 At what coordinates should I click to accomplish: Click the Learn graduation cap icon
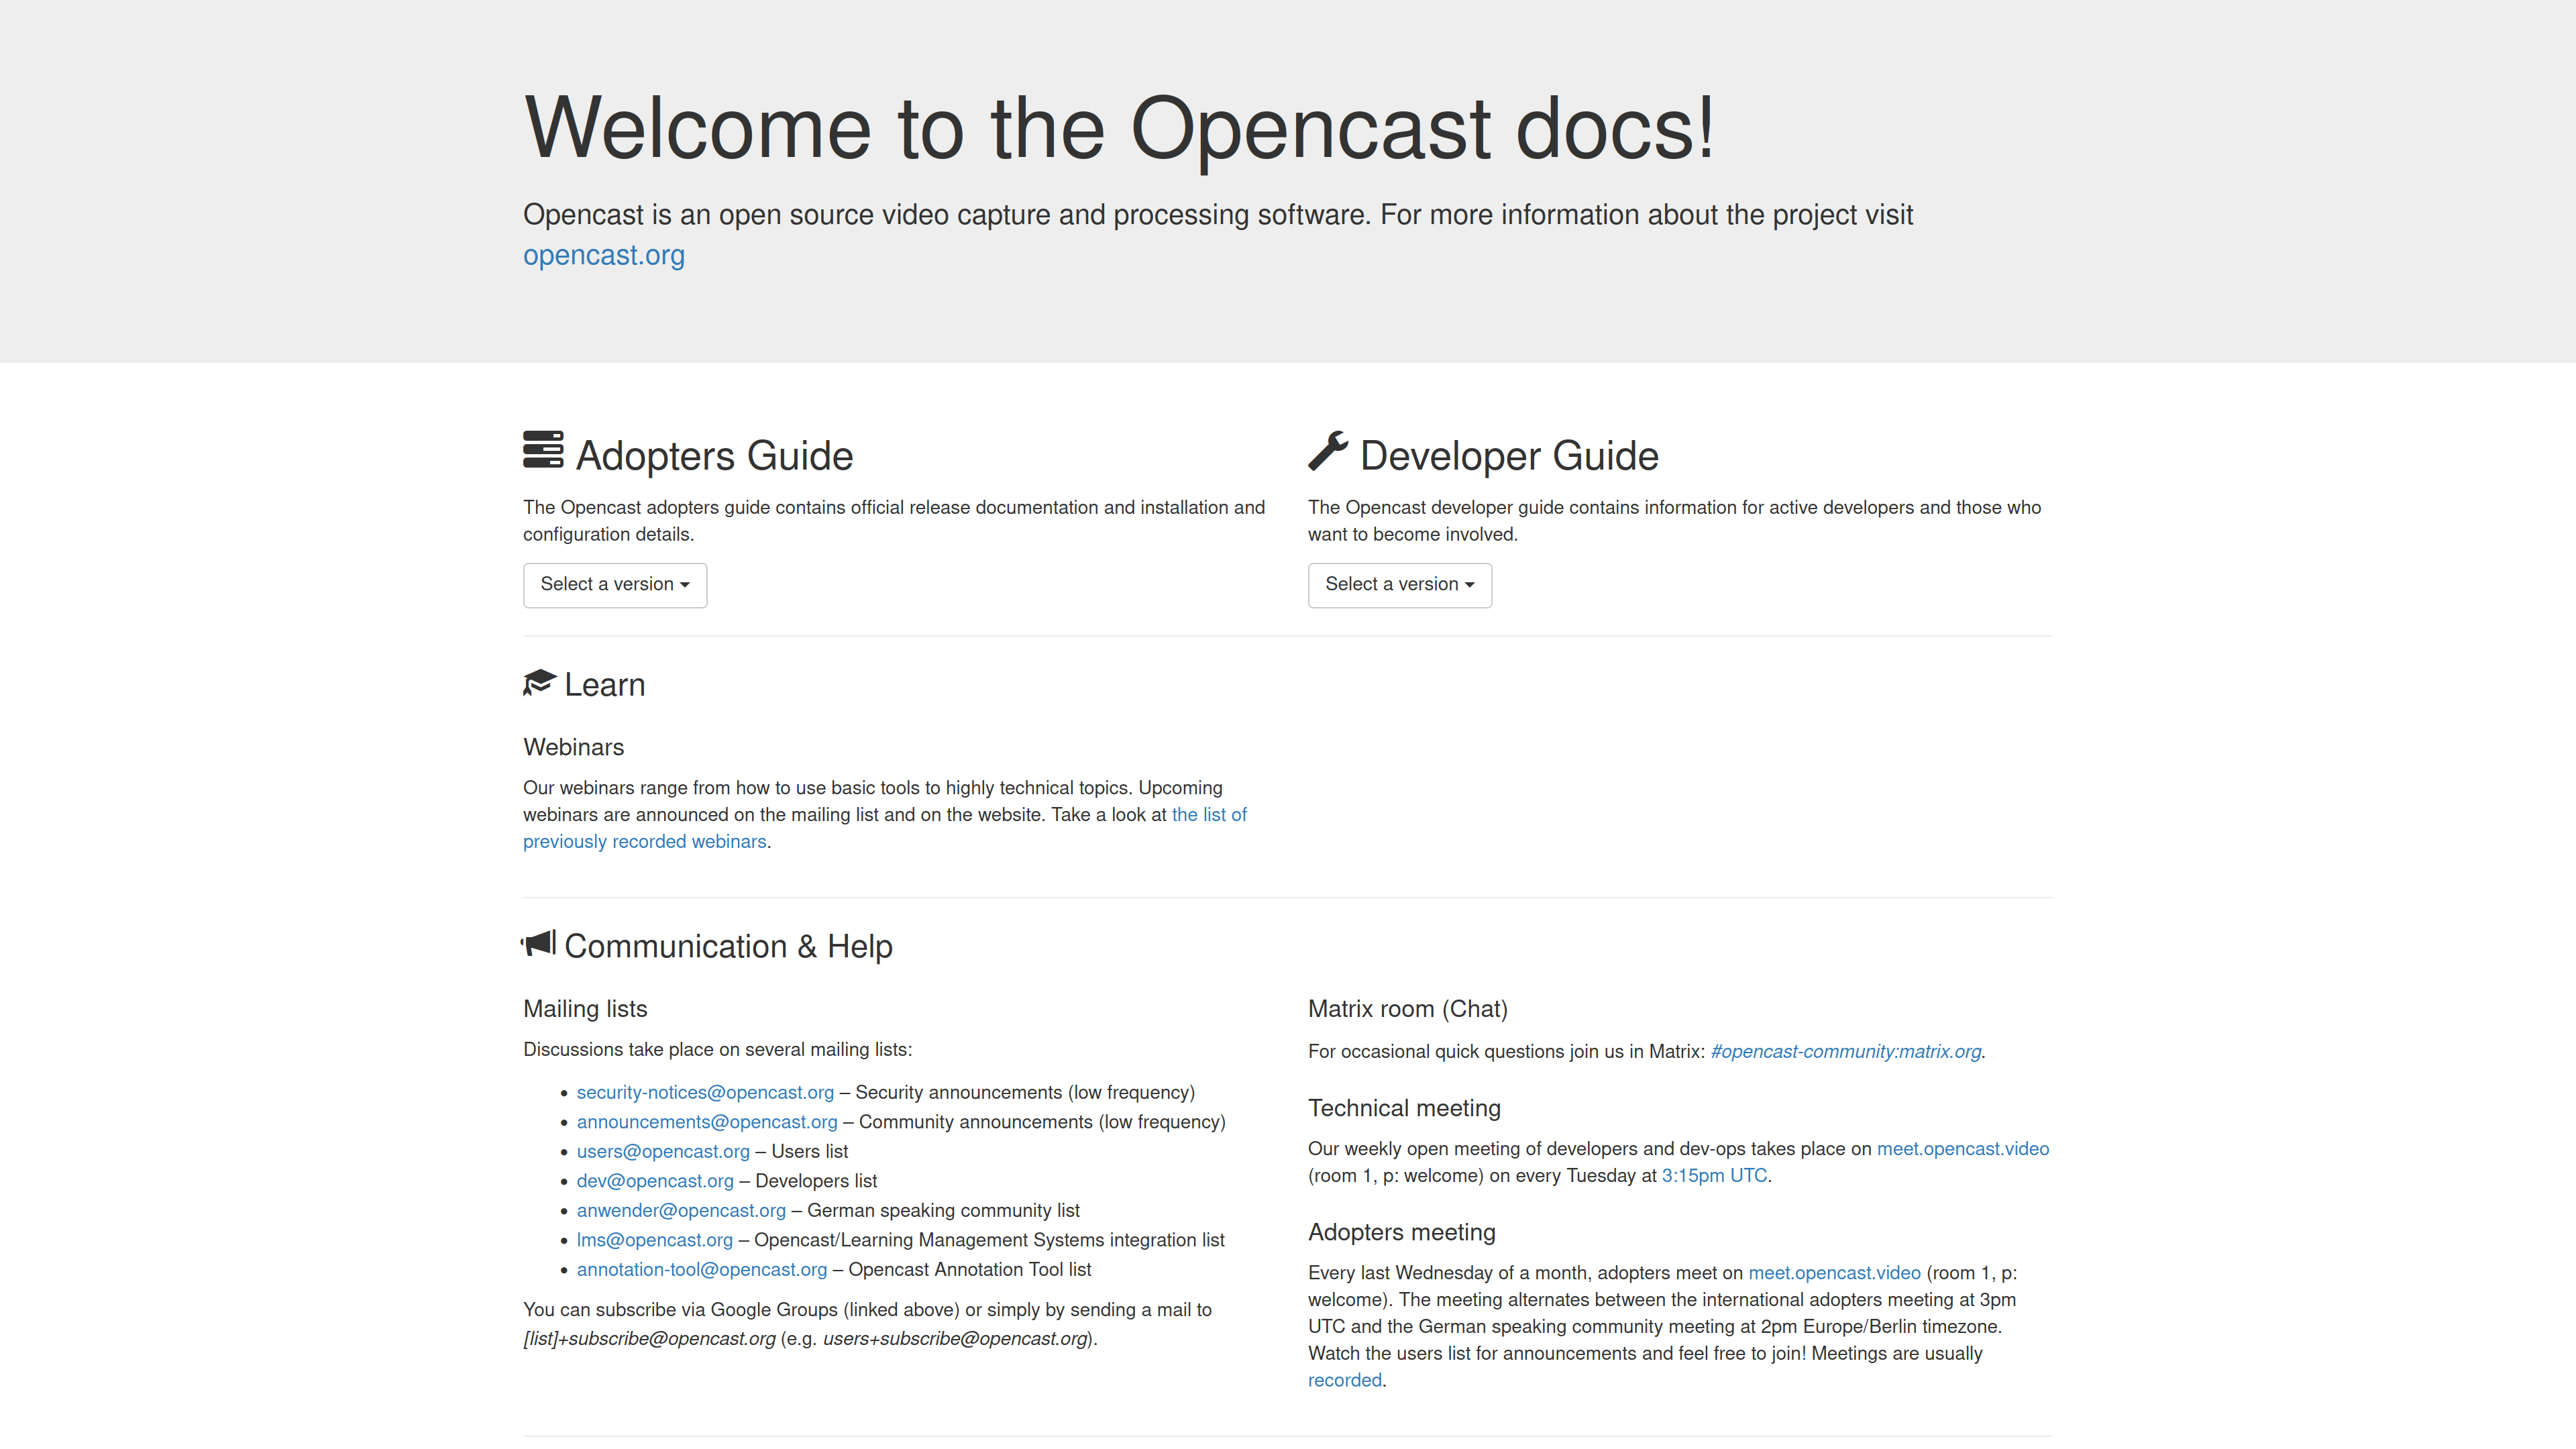tap(539, 683)
